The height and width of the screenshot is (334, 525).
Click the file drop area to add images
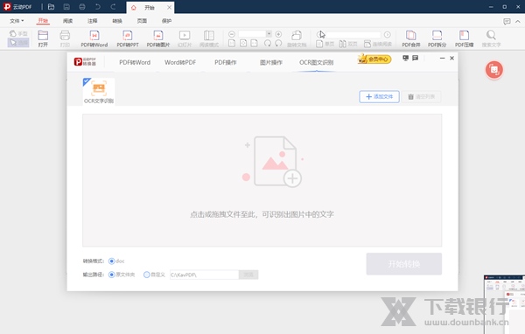tap(262, 180)
